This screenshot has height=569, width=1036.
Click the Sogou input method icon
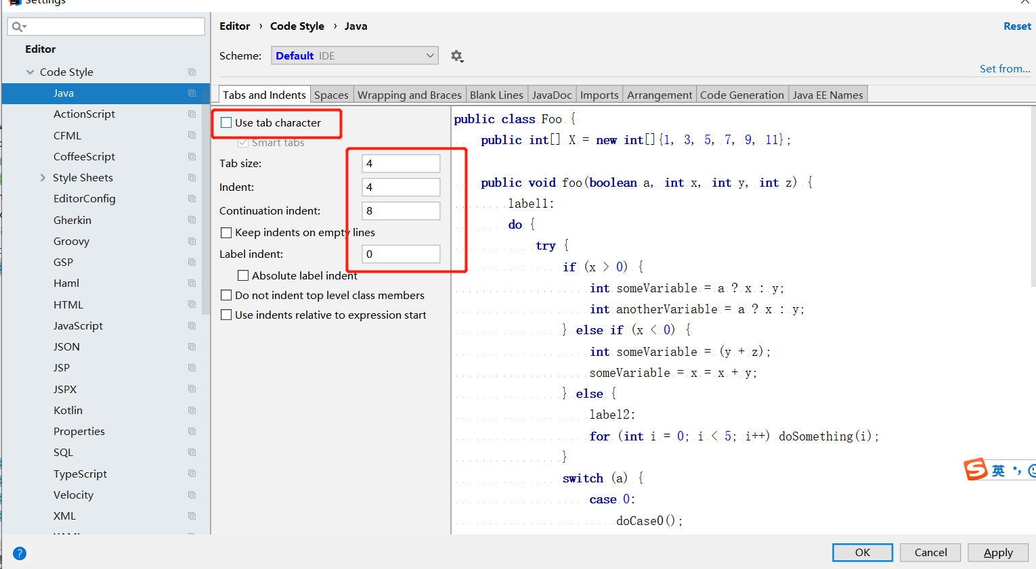976,470
